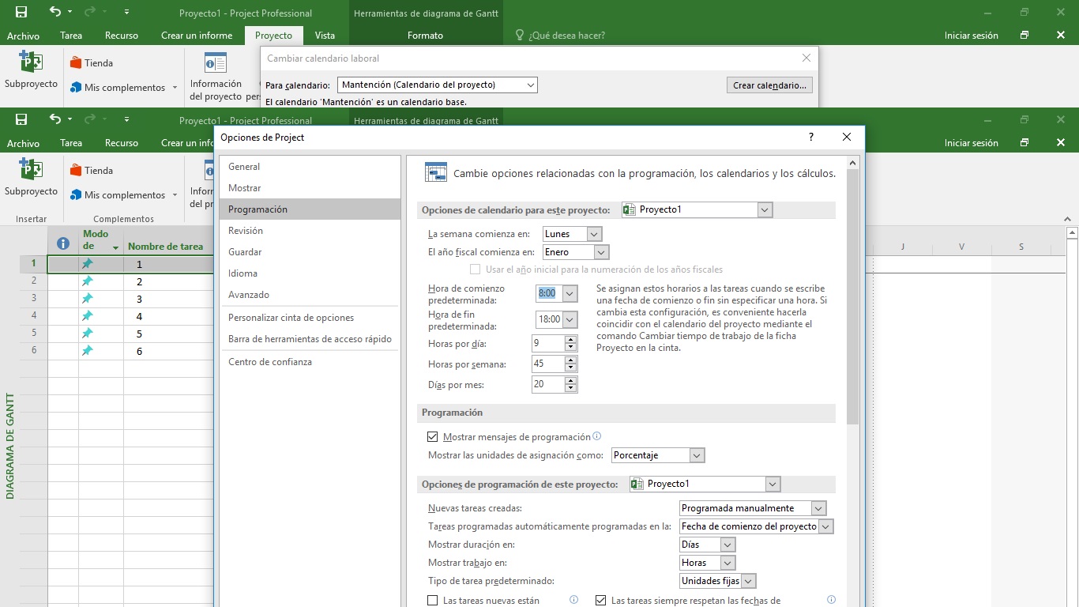Image resolution: width=1079 pixels, height=607 pixels.
Task: Check 'Las tareas nuevas están' checkbox
Action: [x=432, y=601]
